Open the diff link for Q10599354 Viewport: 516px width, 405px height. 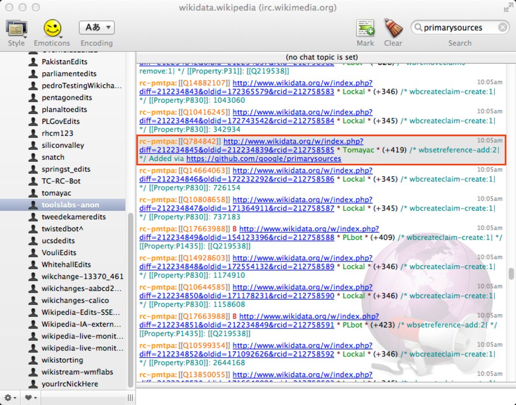(x=256, y=350)
